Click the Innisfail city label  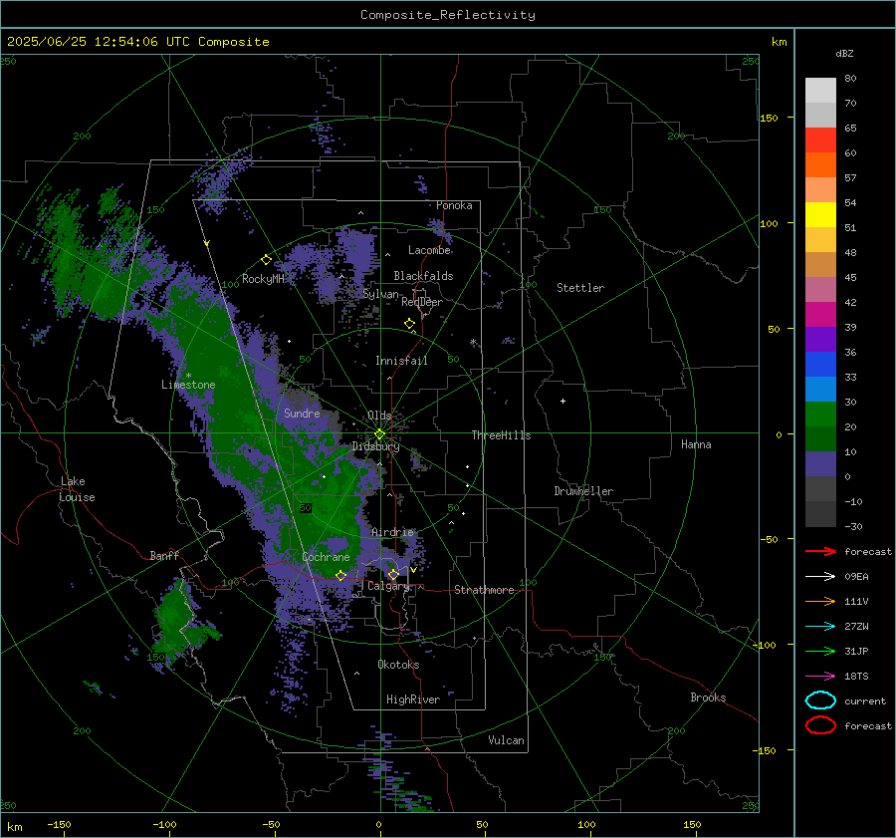pyautogui.click(x=401, y=361)
